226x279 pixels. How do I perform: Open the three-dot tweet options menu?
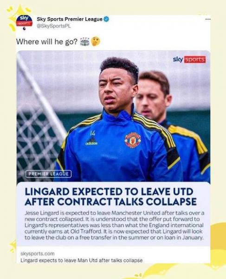pos(208,19)
